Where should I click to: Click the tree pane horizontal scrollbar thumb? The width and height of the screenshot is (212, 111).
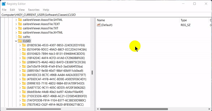tap(34, 109)
